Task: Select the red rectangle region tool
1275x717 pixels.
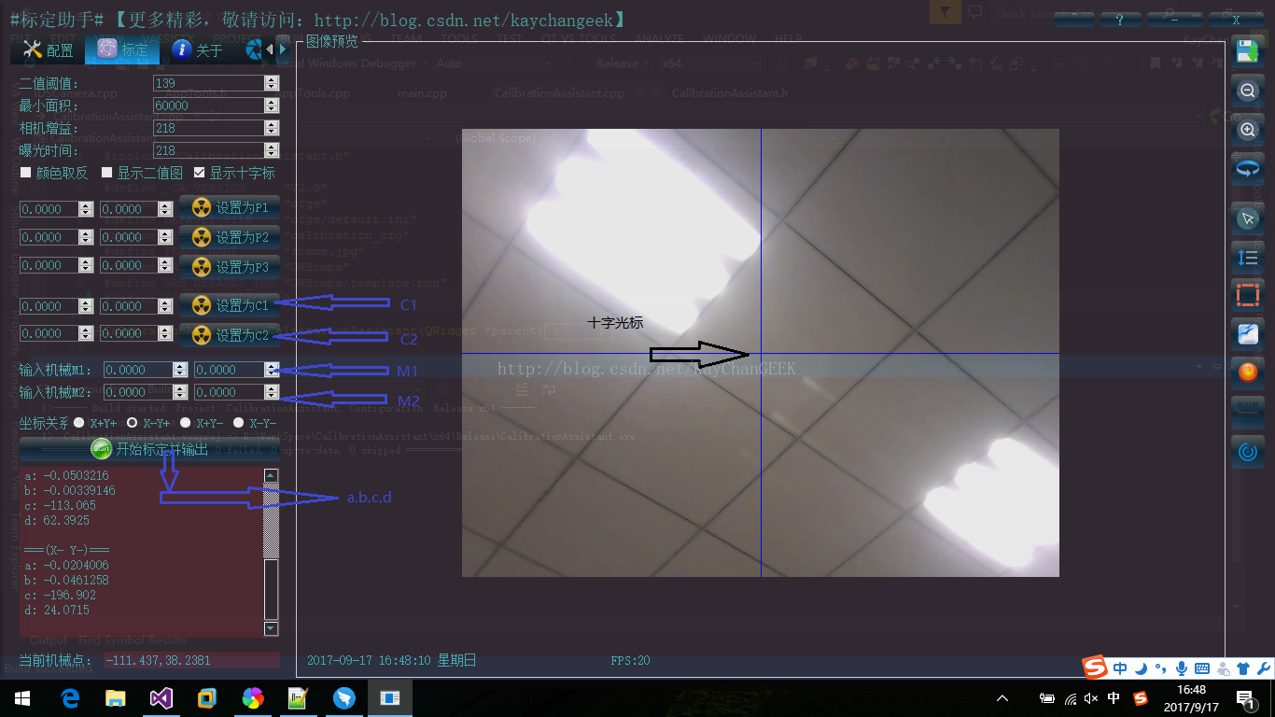Action: 1248,295
